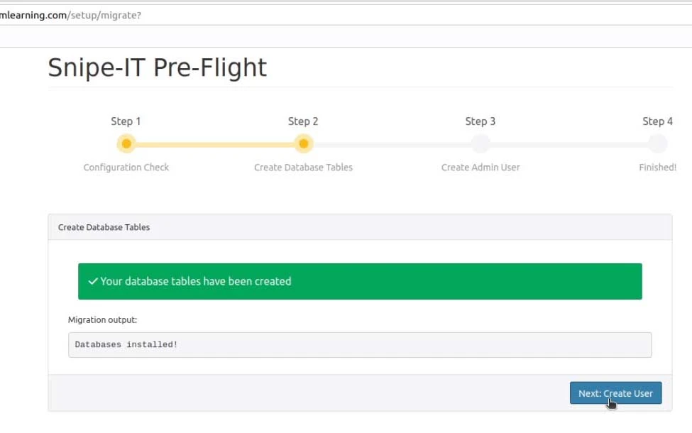
Task: Click the green database tables created alert
Action: tap(360, 281)
